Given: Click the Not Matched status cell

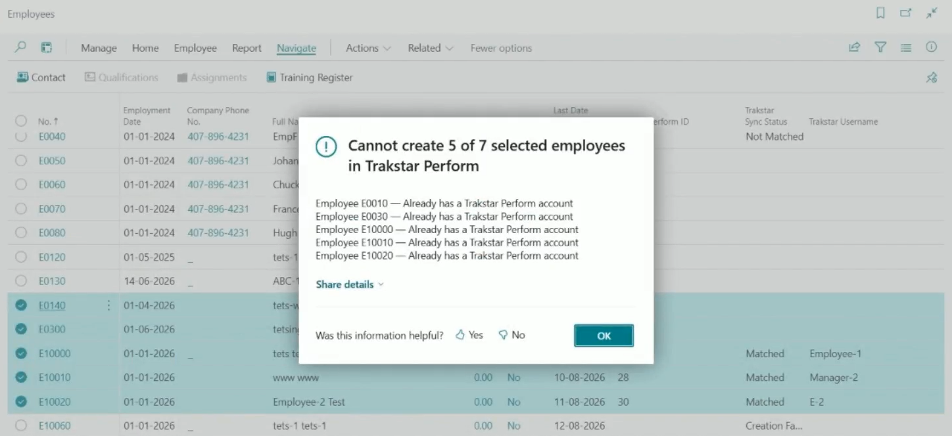Looking at the screenshot, I should 774,137.
